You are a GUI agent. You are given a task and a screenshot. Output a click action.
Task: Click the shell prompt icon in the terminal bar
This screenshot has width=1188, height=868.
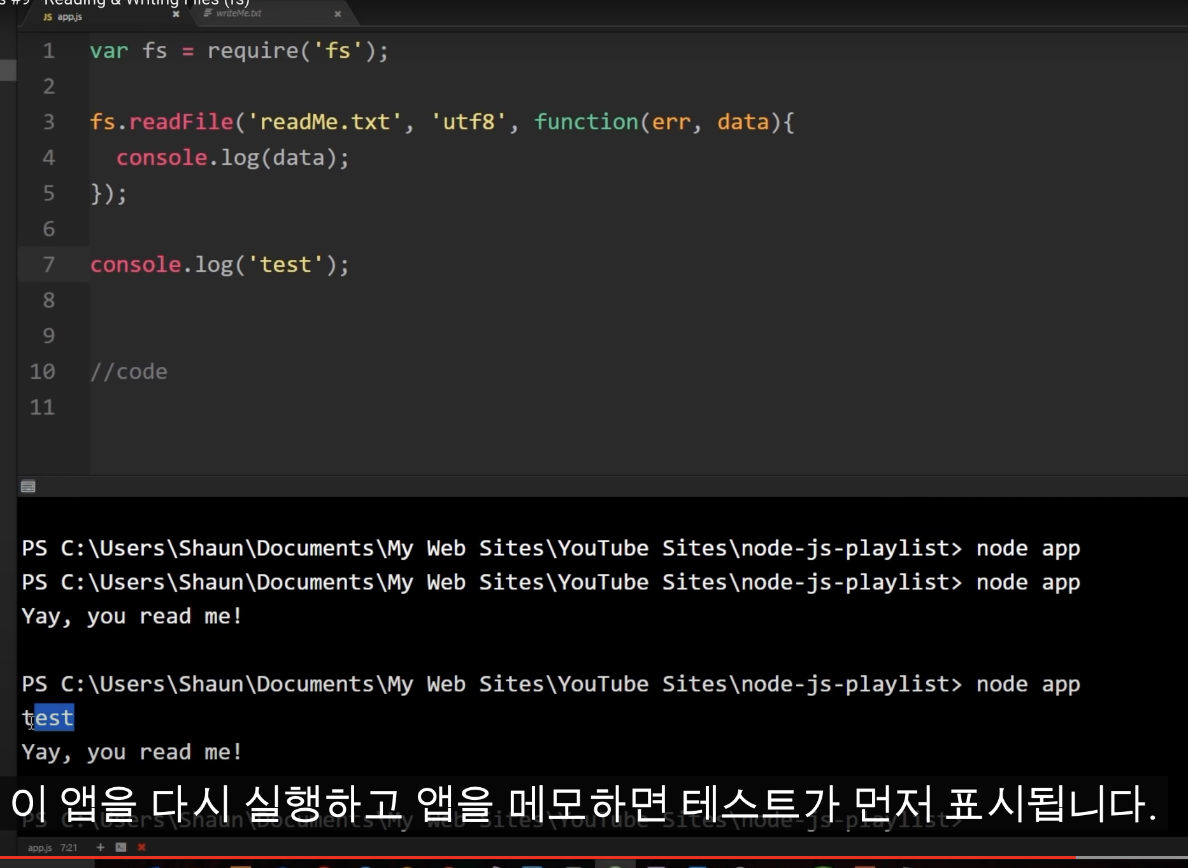pos(120,848)
